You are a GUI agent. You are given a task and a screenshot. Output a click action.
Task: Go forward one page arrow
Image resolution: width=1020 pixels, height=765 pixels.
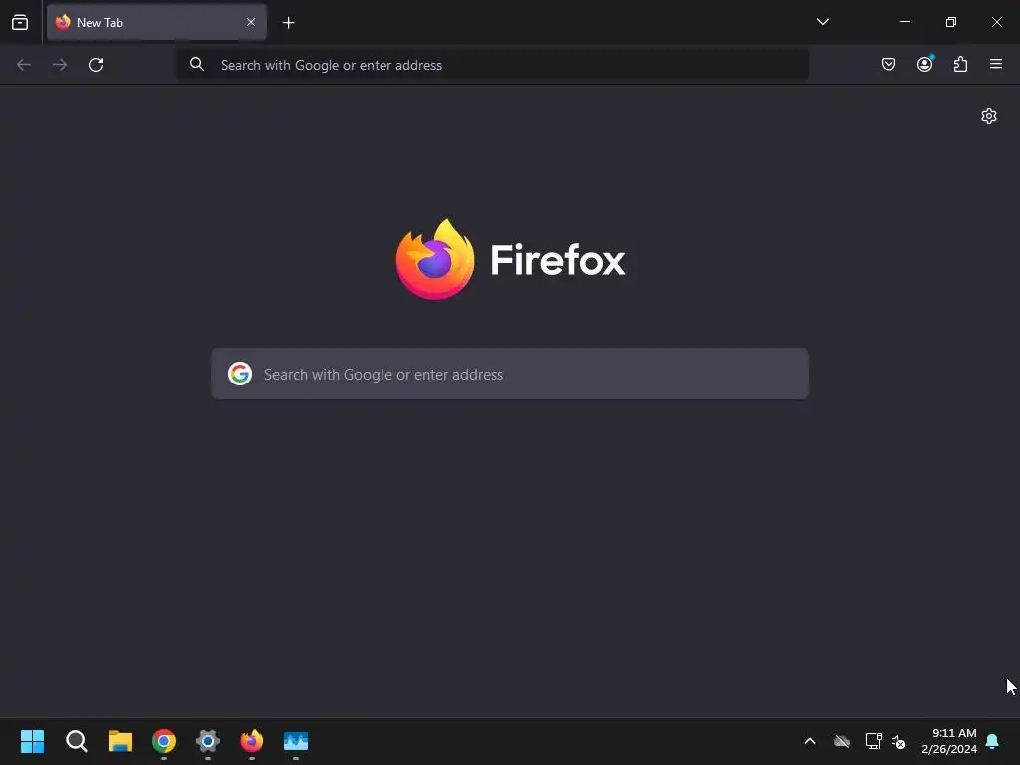pos(60,65)
